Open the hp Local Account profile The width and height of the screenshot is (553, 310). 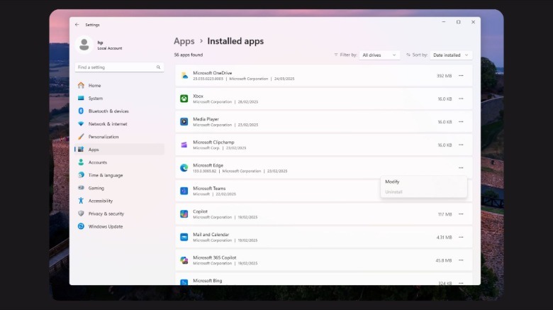99,45
